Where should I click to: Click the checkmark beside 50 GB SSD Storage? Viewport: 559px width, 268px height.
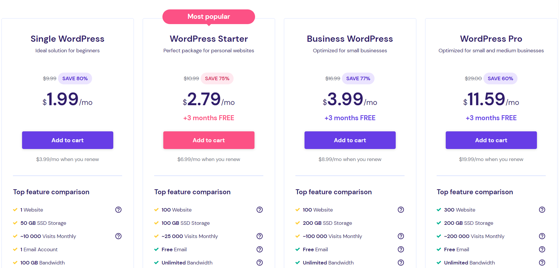coord(15,223)
